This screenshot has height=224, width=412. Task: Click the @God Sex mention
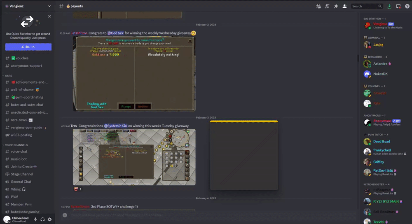pos(115,33)
